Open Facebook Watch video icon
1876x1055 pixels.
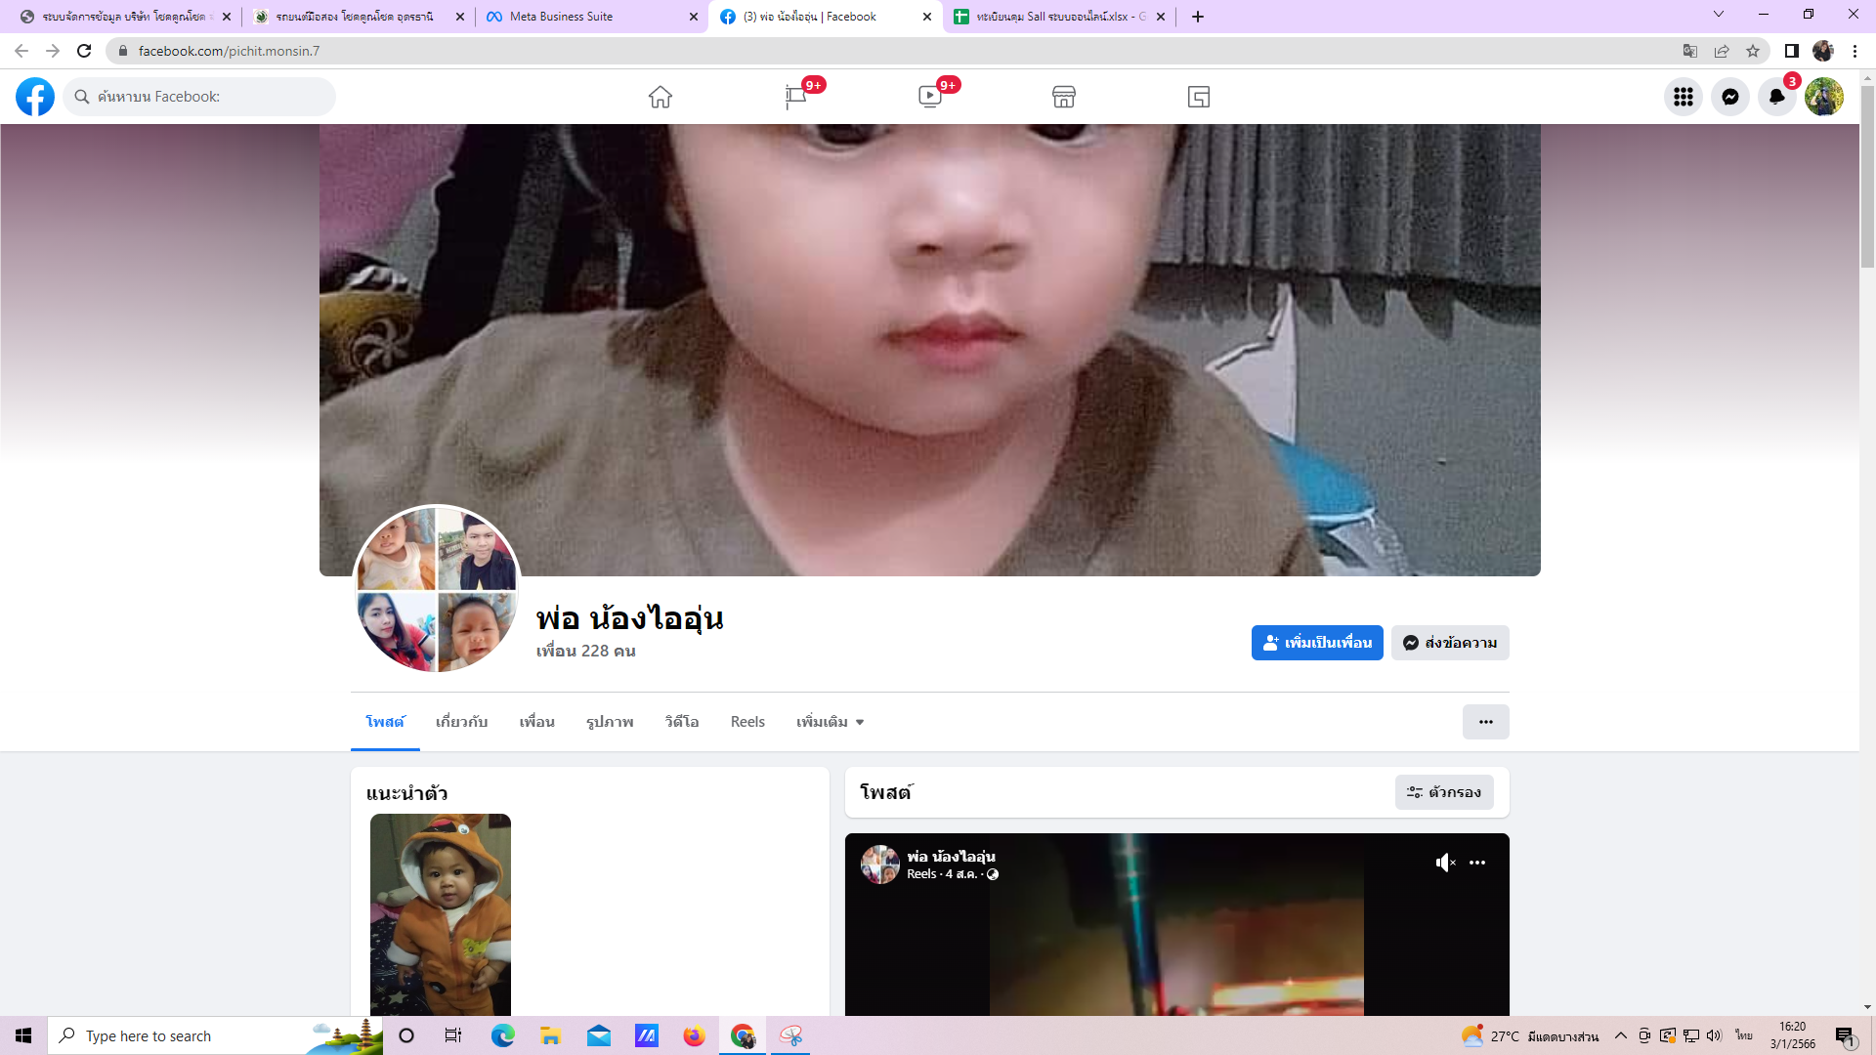tap(929, 97)
